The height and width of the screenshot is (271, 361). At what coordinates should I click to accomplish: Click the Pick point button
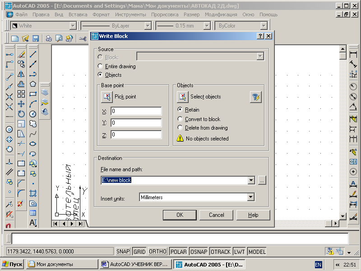coord(107,97)
